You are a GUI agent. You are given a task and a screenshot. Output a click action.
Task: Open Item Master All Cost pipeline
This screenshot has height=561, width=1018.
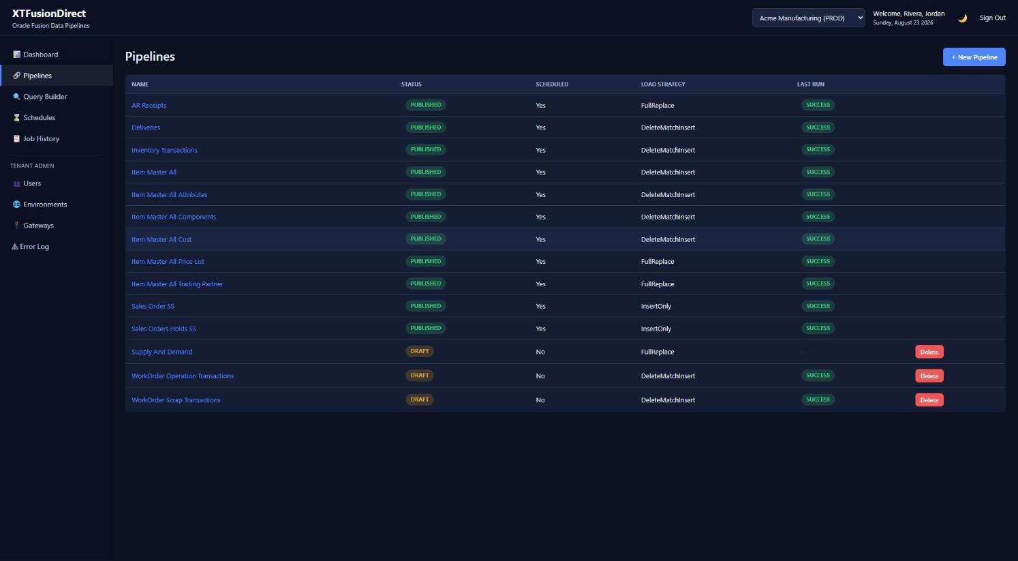[x=161, y=239]
